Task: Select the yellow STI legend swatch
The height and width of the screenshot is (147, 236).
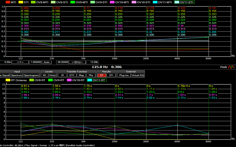Action: (x=21, y=2)
